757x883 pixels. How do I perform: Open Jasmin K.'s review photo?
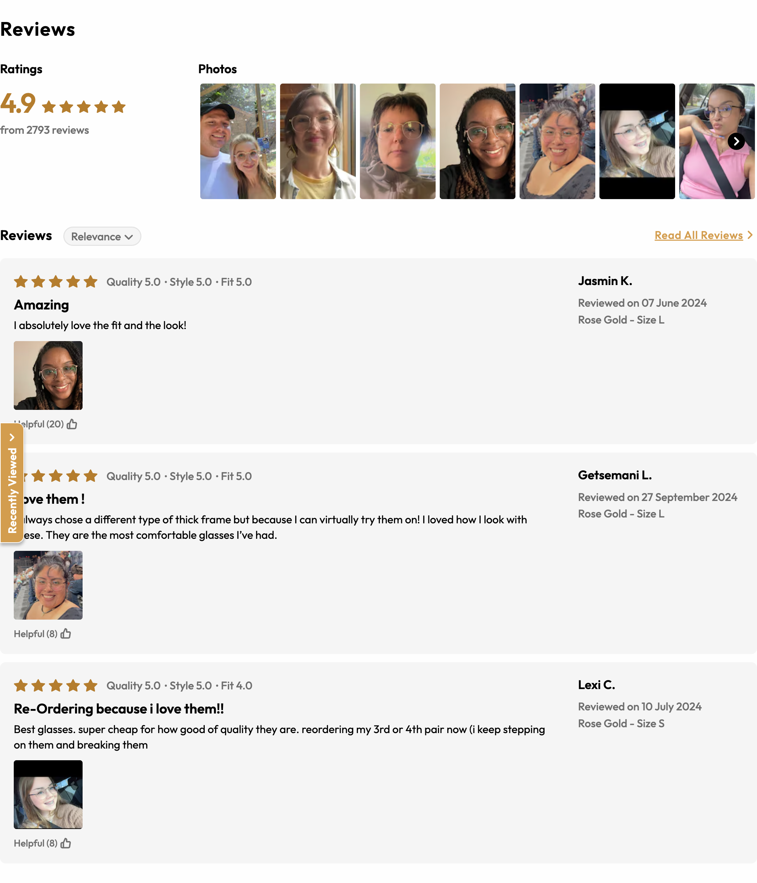[x=48, y=375]
